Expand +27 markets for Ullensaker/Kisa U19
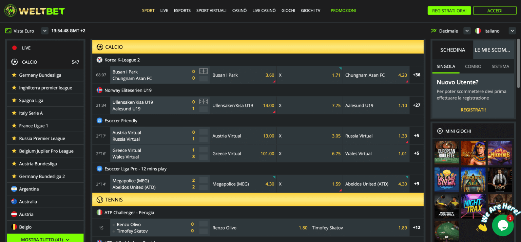The image size is (521, 242). pos(417,105)
